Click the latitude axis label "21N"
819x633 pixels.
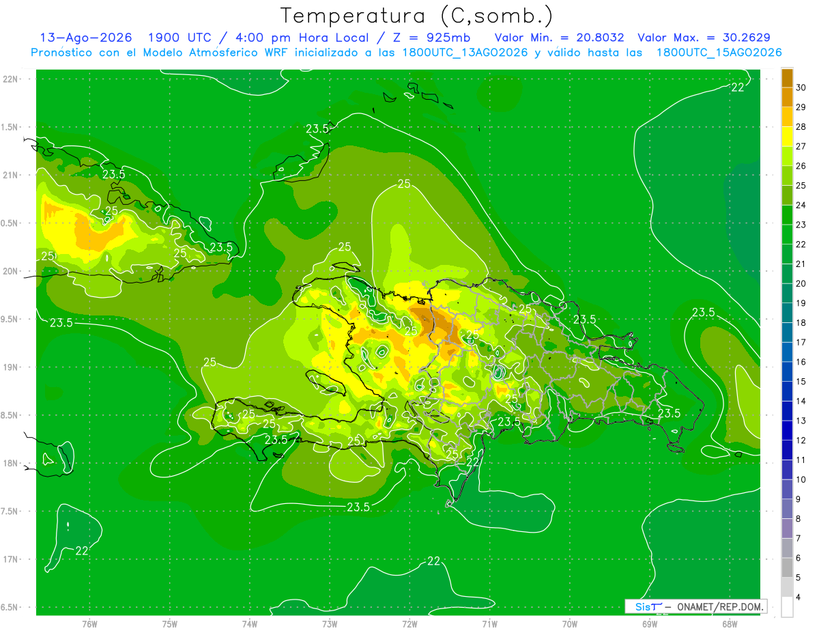[x=11, y=175]
